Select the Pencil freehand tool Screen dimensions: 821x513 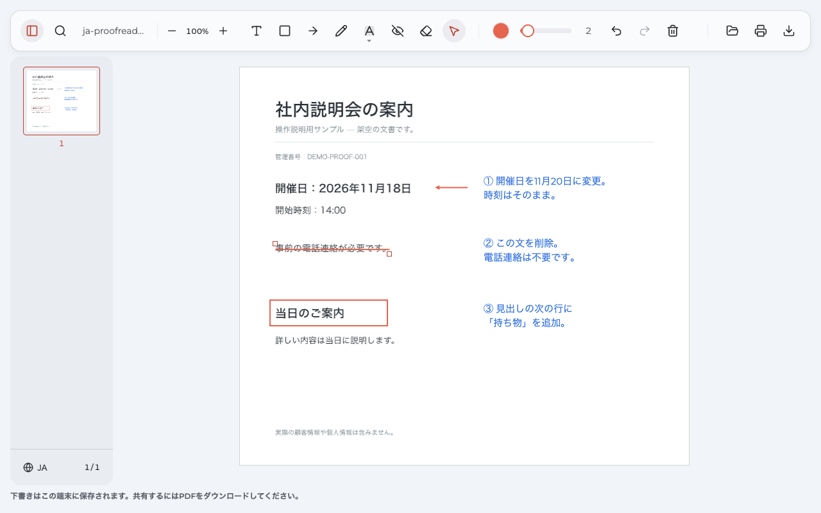pyautogui.click(x=341, y=31)
